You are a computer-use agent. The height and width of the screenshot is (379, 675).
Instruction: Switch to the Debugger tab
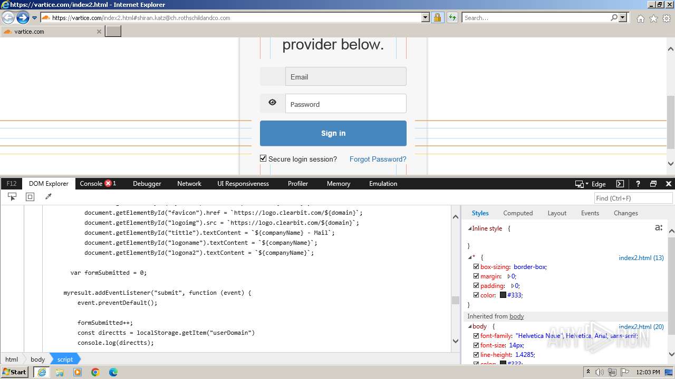pos(147,184)
